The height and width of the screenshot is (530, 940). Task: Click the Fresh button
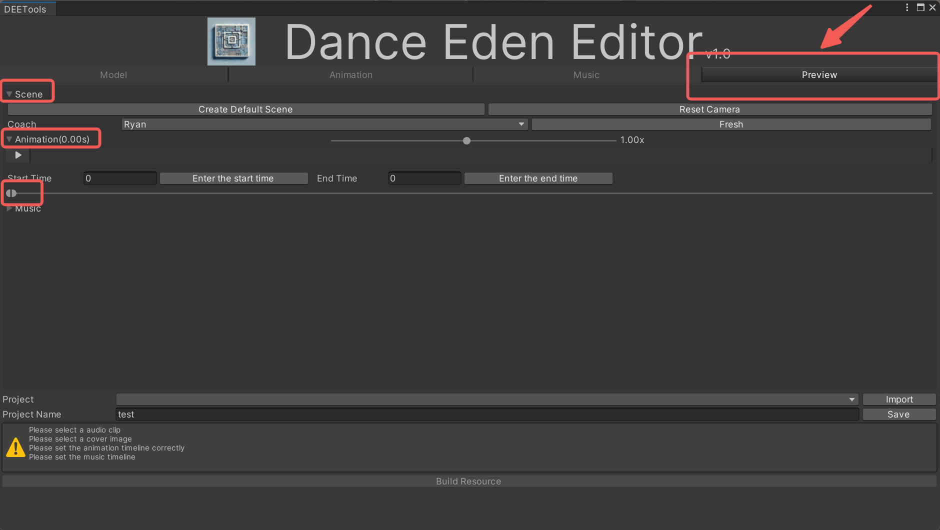point(731,124)
